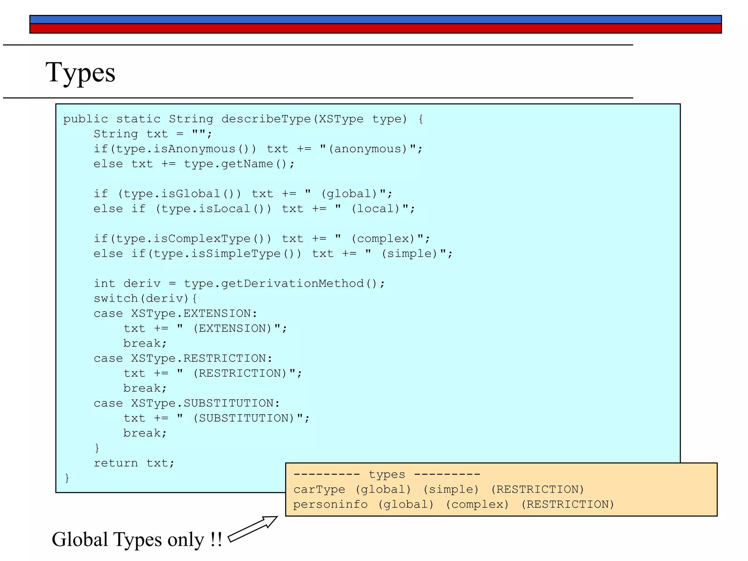Click the 'personinfo (global) (complex) (RESTRICTION)' output line
This screenshot has height=561, width=748.
point(454,505)
